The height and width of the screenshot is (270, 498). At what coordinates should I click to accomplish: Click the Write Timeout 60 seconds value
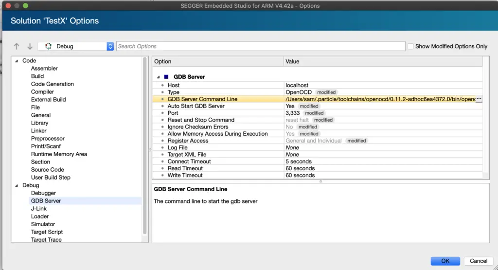pyautogui.click(x=300, y=175)
